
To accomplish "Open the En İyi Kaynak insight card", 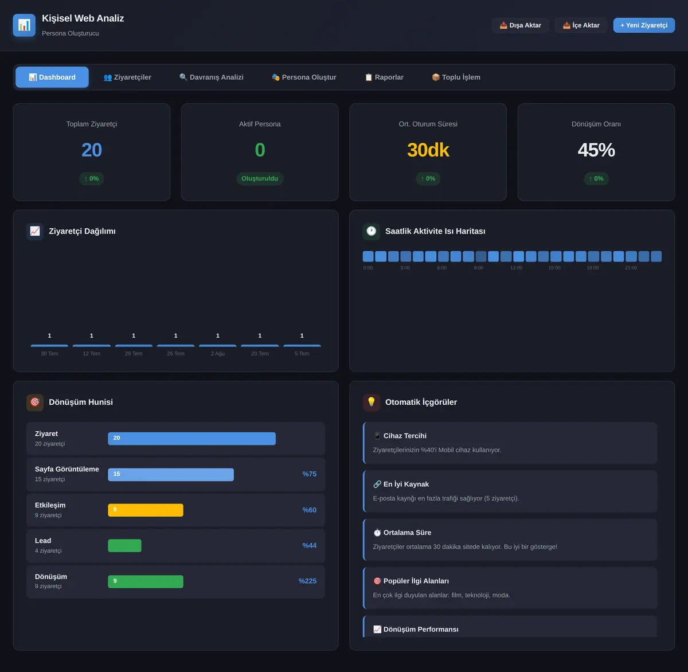I will coord(510,491).
